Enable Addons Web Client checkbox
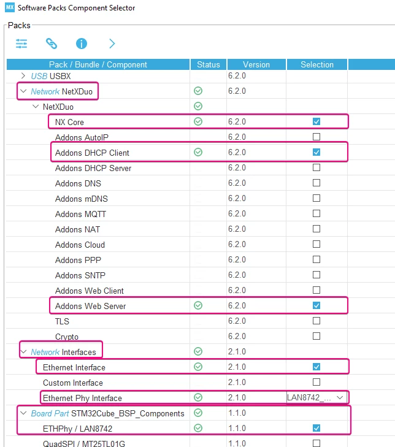The height and width of the screenshot is (447, 395). 316,290
